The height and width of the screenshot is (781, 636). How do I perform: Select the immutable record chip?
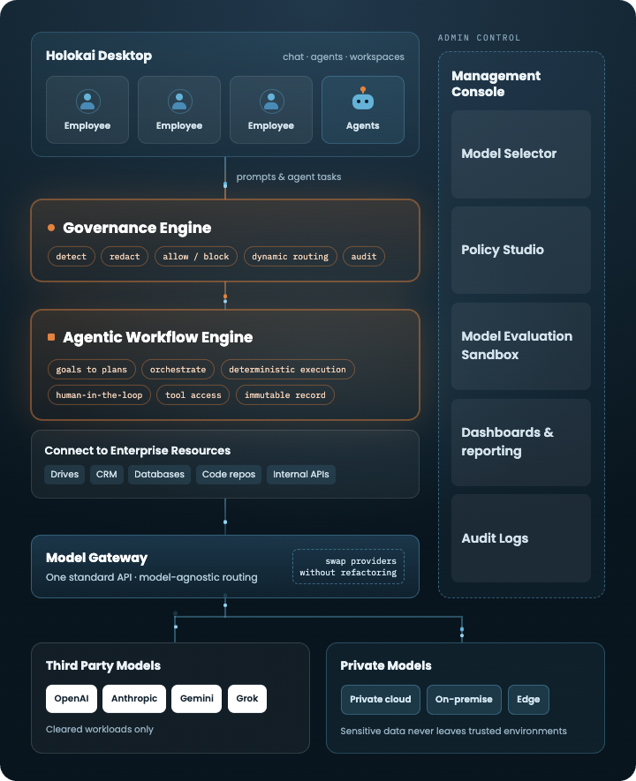(x=285, y=395)
